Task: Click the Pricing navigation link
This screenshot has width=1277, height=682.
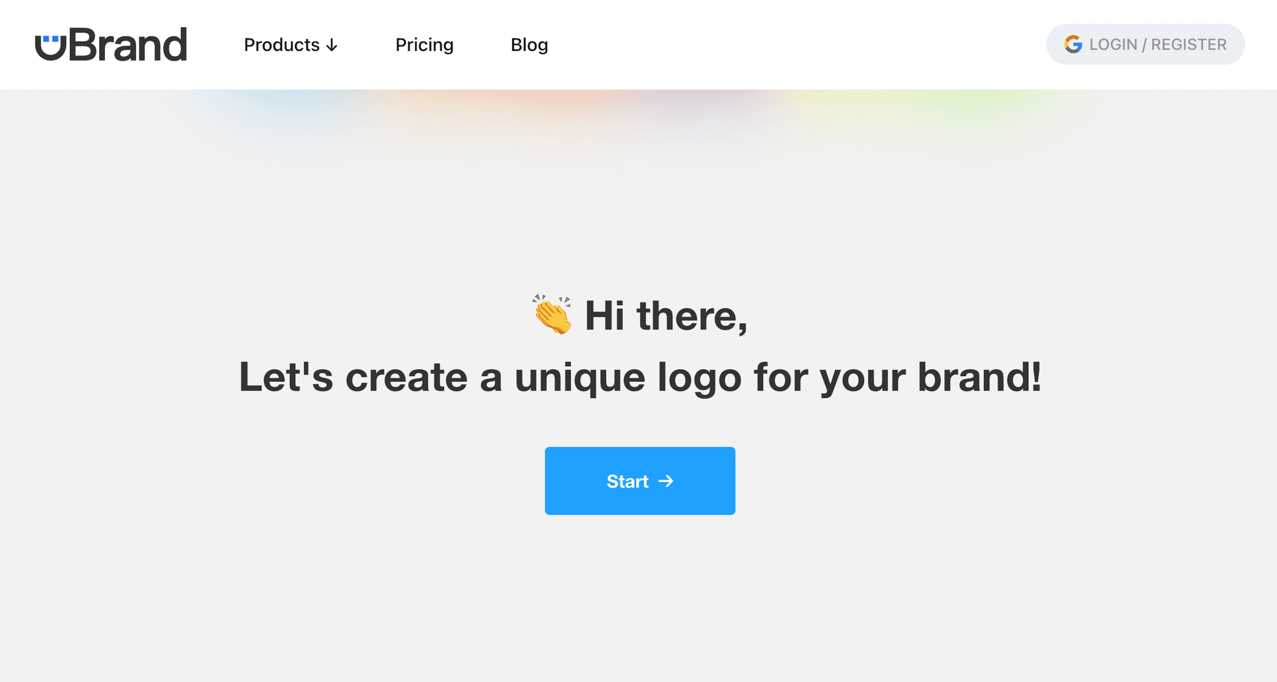Action: point(424,45)
